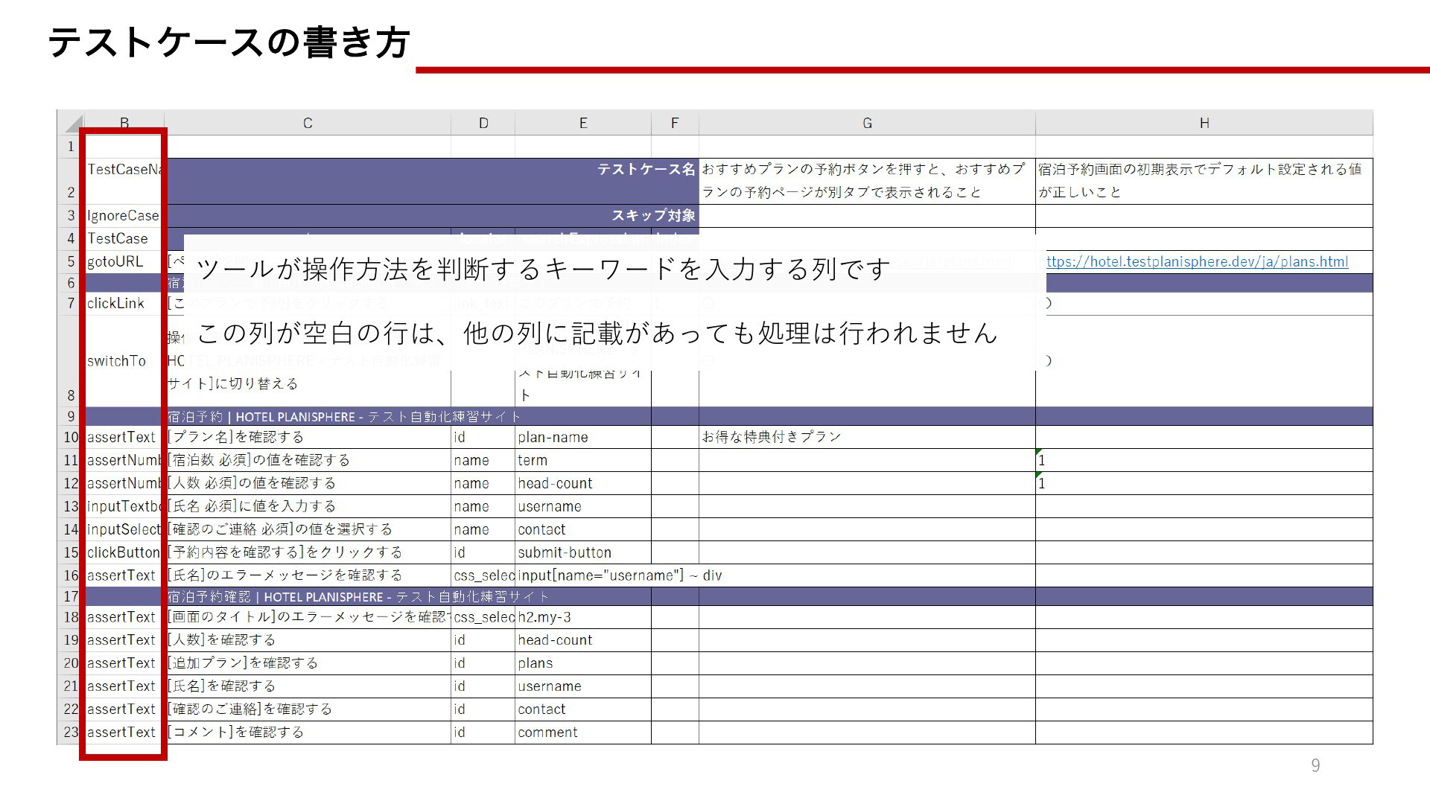Select the head-count cell in row 12
Screen dimensions: 1430x804
click(x=583, y=483)
